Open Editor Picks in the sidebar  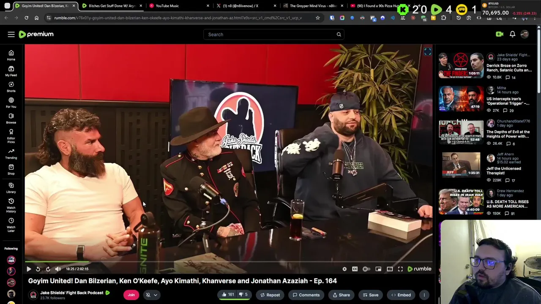coord(11,136)
